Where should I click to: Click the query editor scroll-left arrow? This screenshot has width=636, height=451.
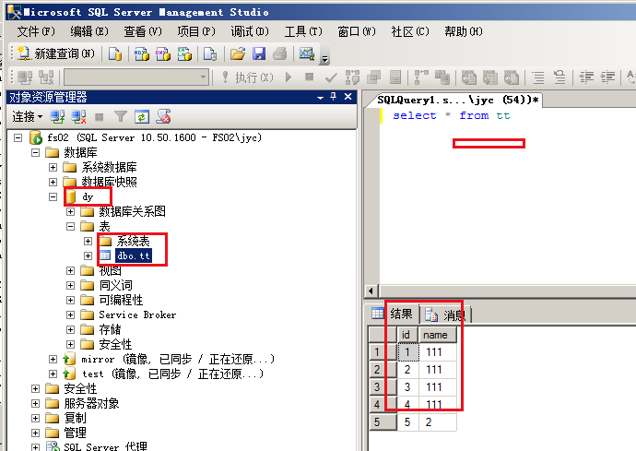[371, 291]
